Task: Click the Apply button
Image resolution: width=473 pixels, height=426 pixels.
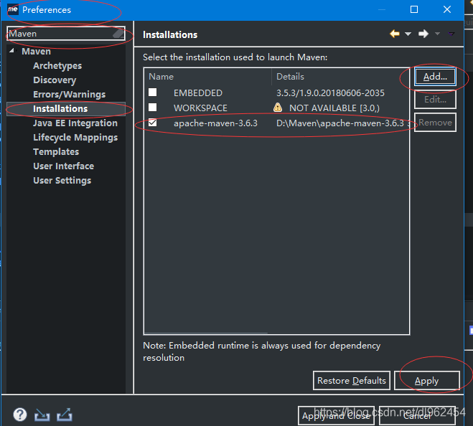Action: (427, 381)
